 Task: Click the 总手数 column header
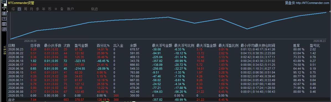[35, 46]
